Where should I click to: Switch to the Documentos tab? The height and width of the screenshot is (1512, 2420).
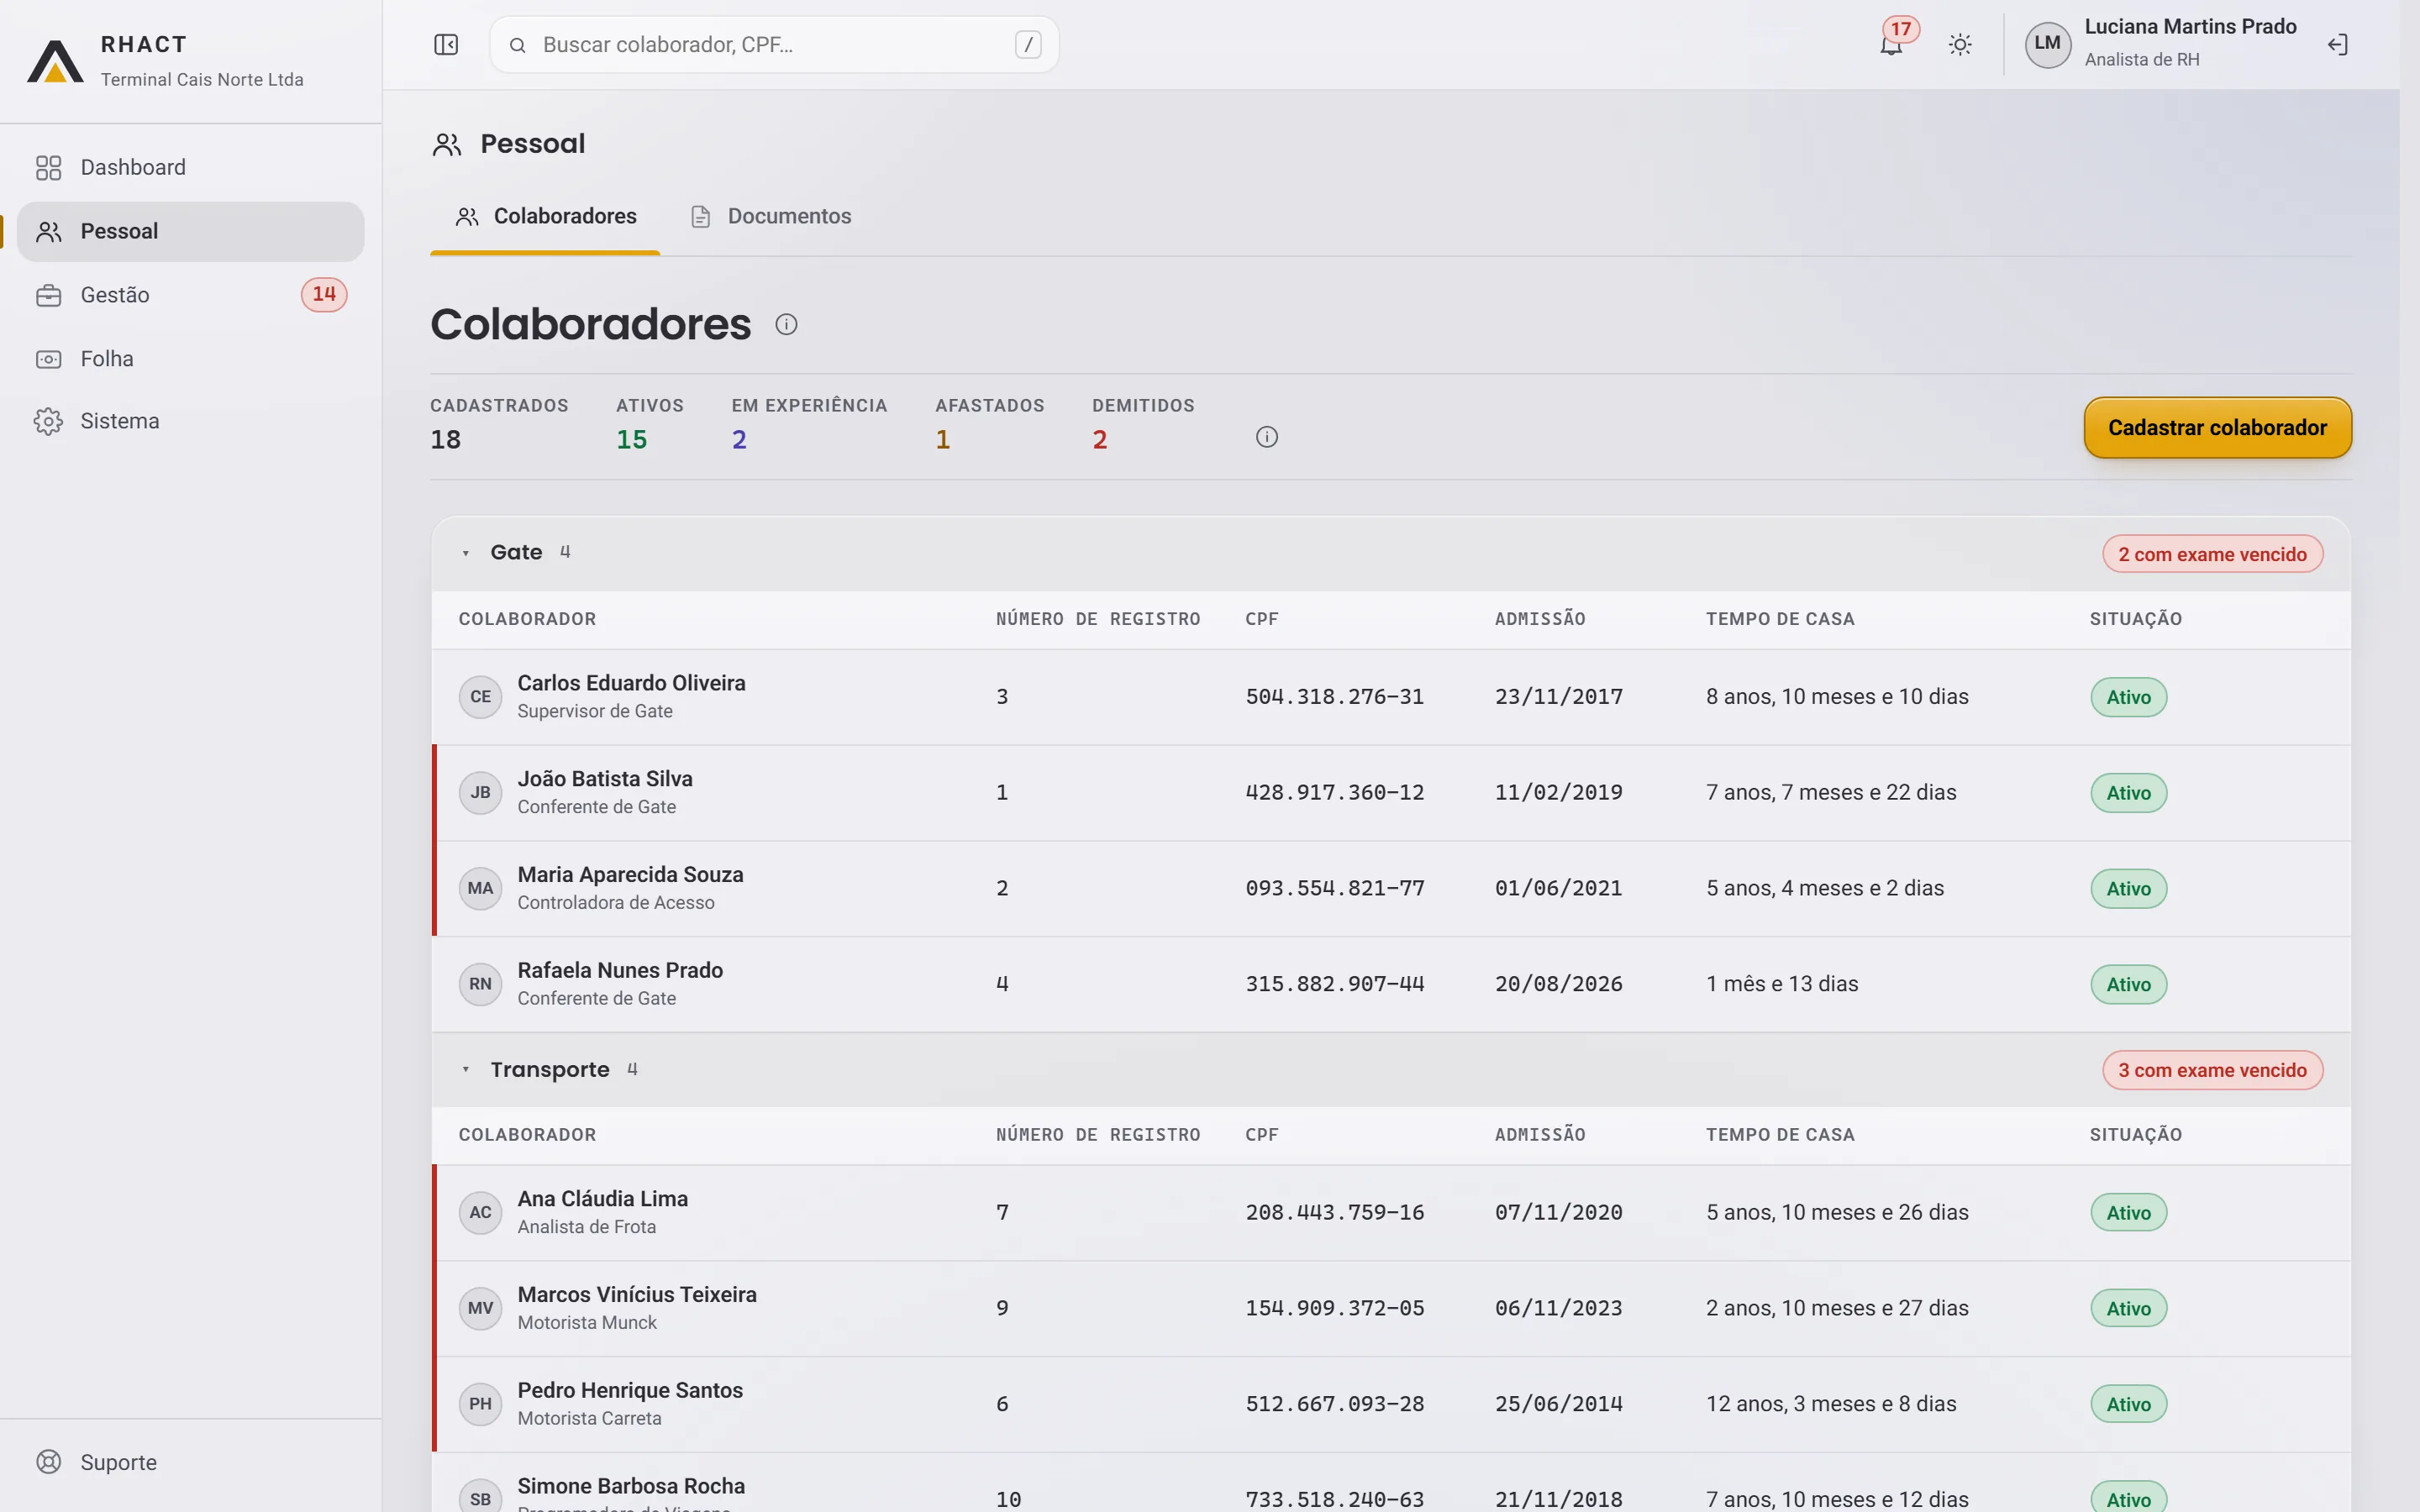click(x=771, y=216)
